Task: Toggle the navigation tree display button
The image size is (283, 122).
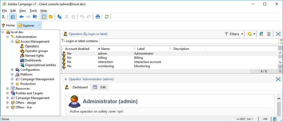Action: pos(12,17)
